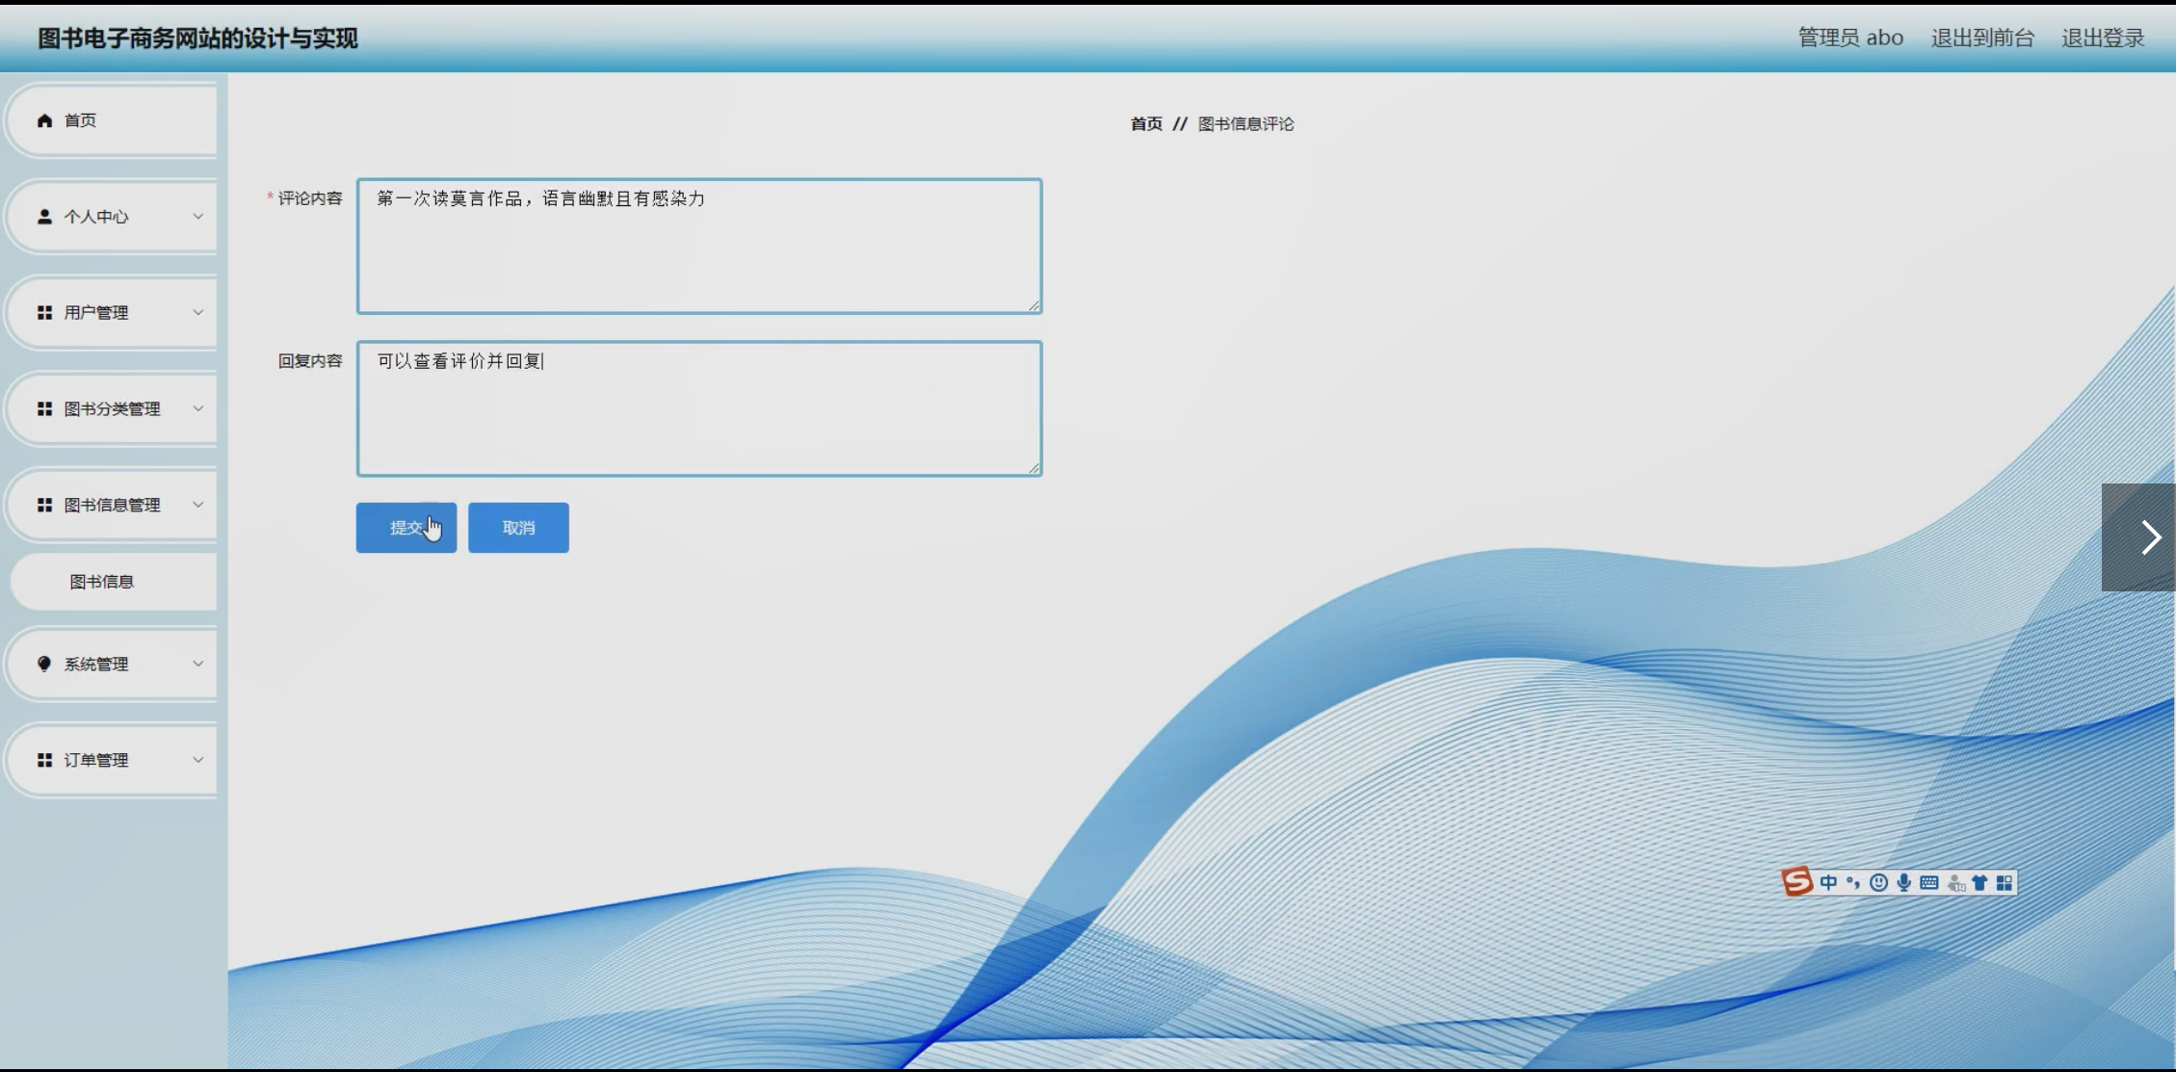Click the site title 图书电子商务网站的设计与实现

pos(197,39)
